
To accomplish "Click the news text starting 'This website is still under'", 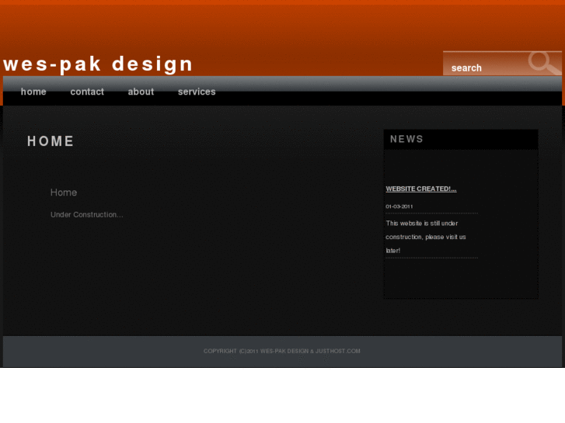I will [x=426, y=237].
